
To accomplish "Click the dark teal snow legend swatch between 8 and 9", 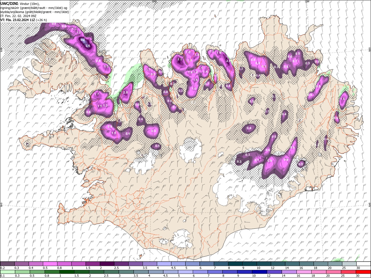I will click(x=235, y=264).
